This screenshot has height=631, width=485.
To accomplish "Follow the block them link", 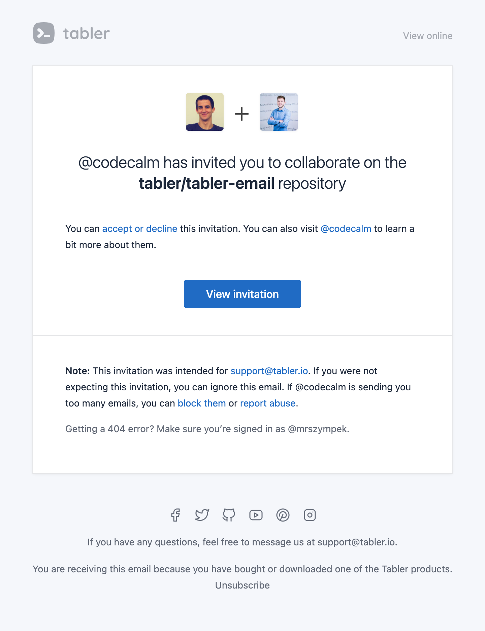I will click(x=202, y=403).
